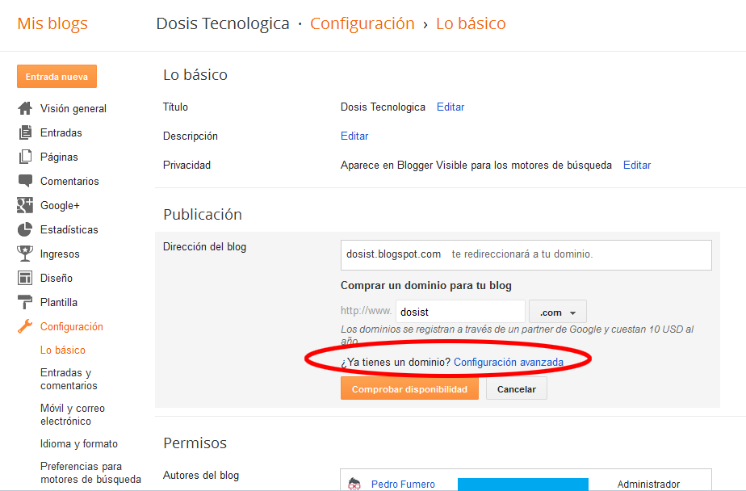Click the Diseño layout icon
Screen dimensions: 746x491
[x=25, y=278]
